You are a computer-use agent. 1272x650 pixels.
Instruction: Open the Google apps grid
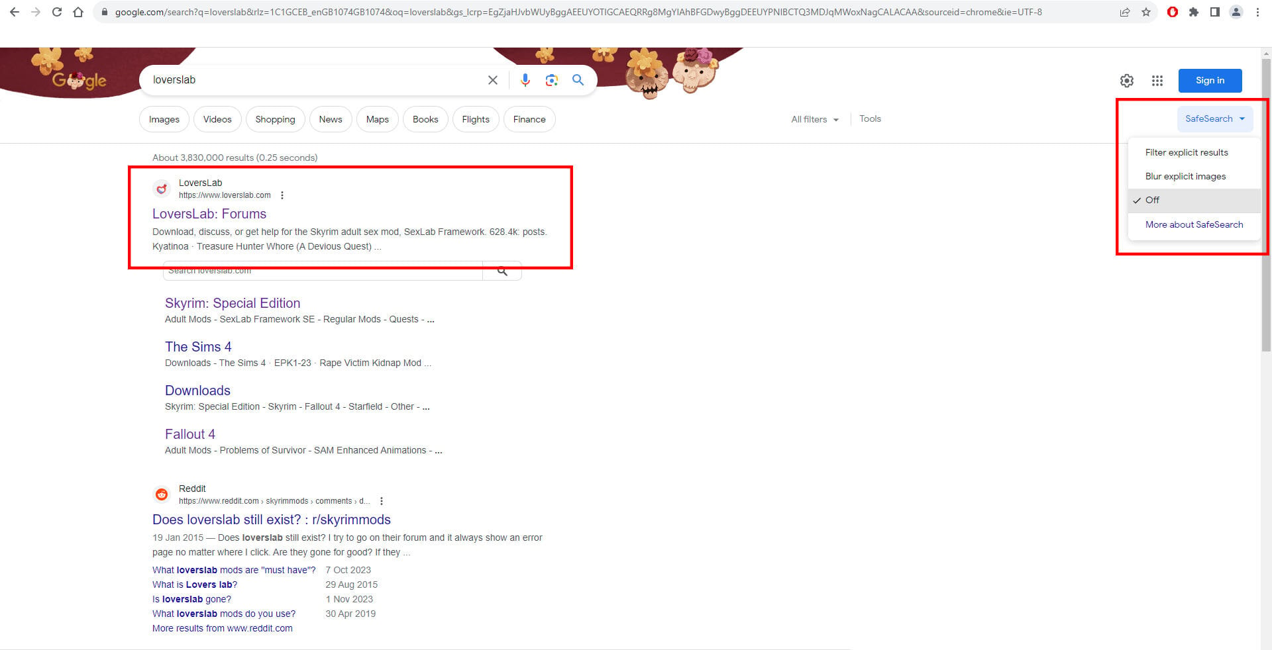pyautogui.click(x=1157, y=81)
